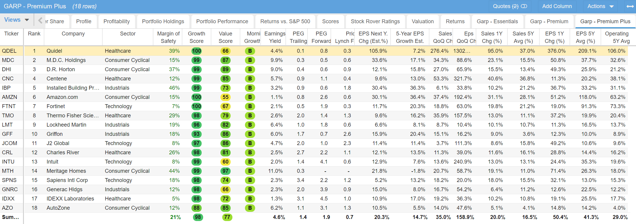Screen dimensions: 636x224
Task: Select the LMT ticker cell
Action: [7, 125]
